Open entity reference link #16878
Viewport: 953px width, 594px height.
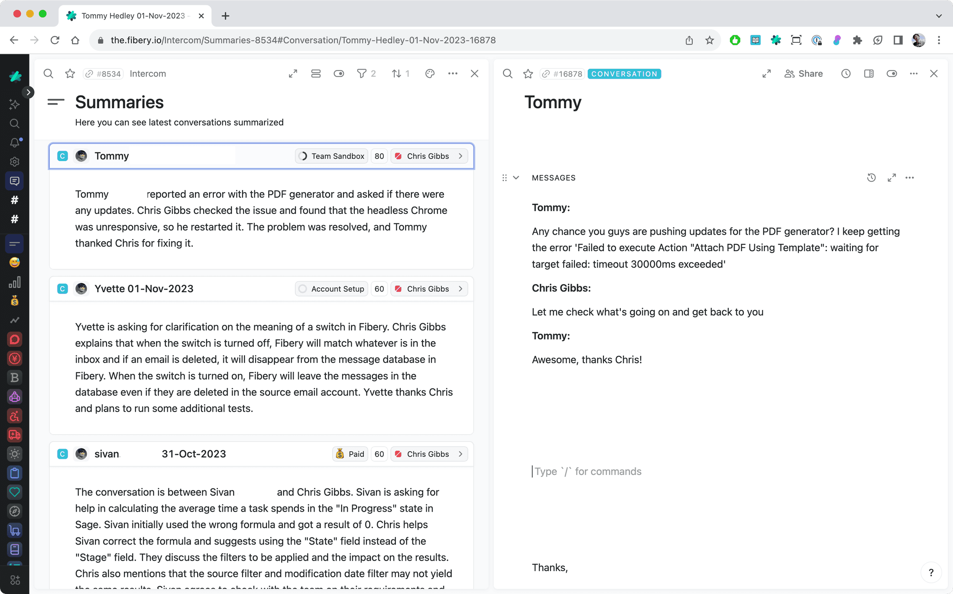562,74
